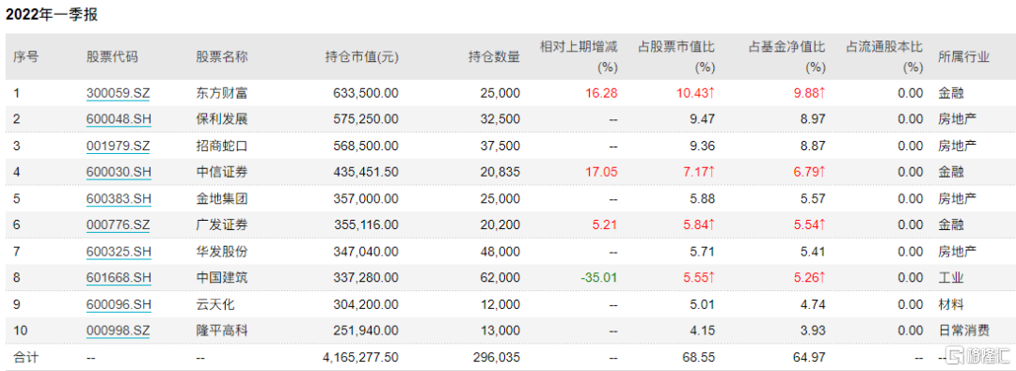Click stock code 600096.SH
1016x371 pixels.
point(118,304)
